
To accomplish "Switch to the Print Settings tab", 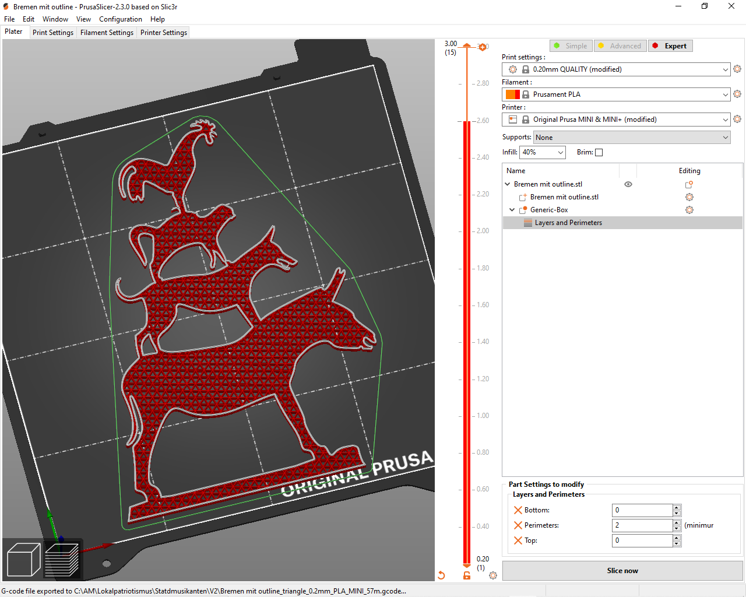I will tap(53, 33).
